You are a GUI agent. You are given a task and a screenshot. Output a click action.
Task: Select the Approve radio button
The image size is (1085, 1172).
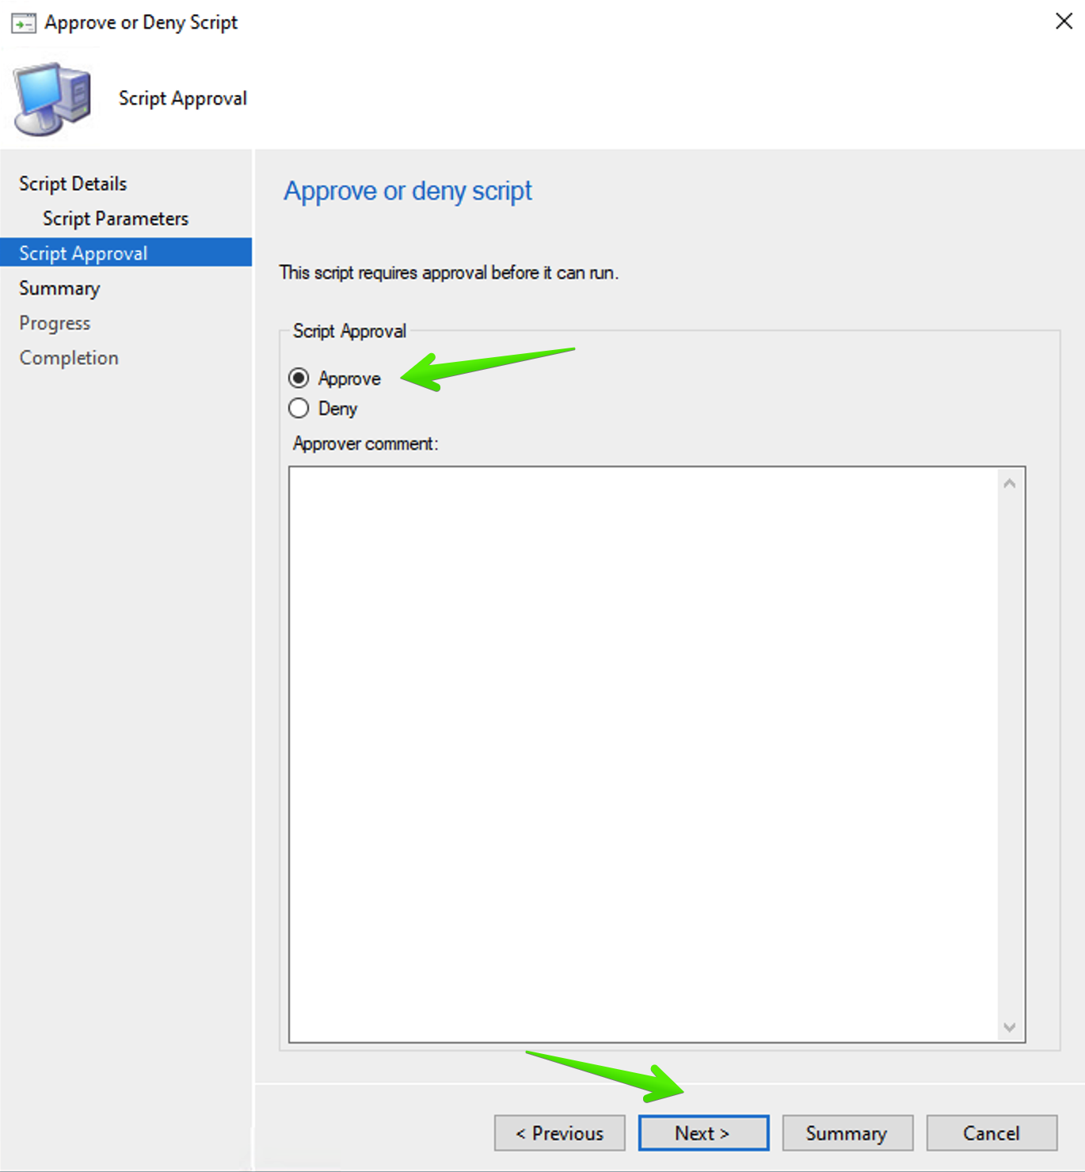point(299,379)
